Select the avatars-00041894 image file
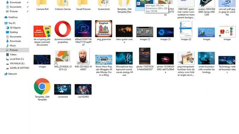 (207, 8)
